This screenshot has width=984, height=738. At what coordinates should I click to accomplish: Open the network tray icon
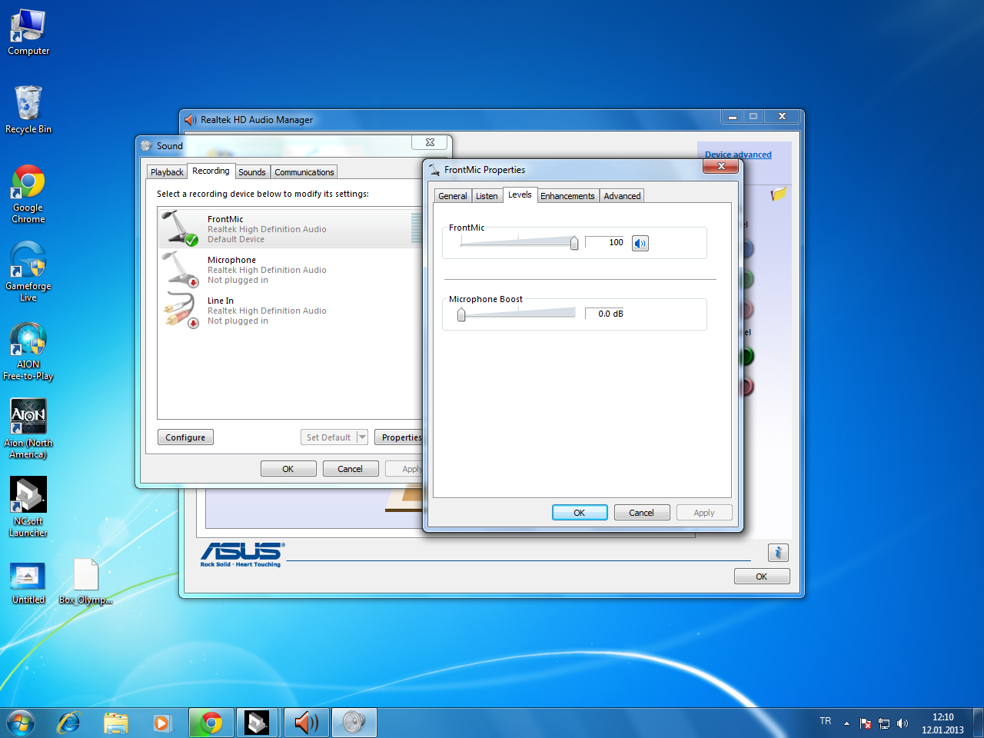point(884,723)
